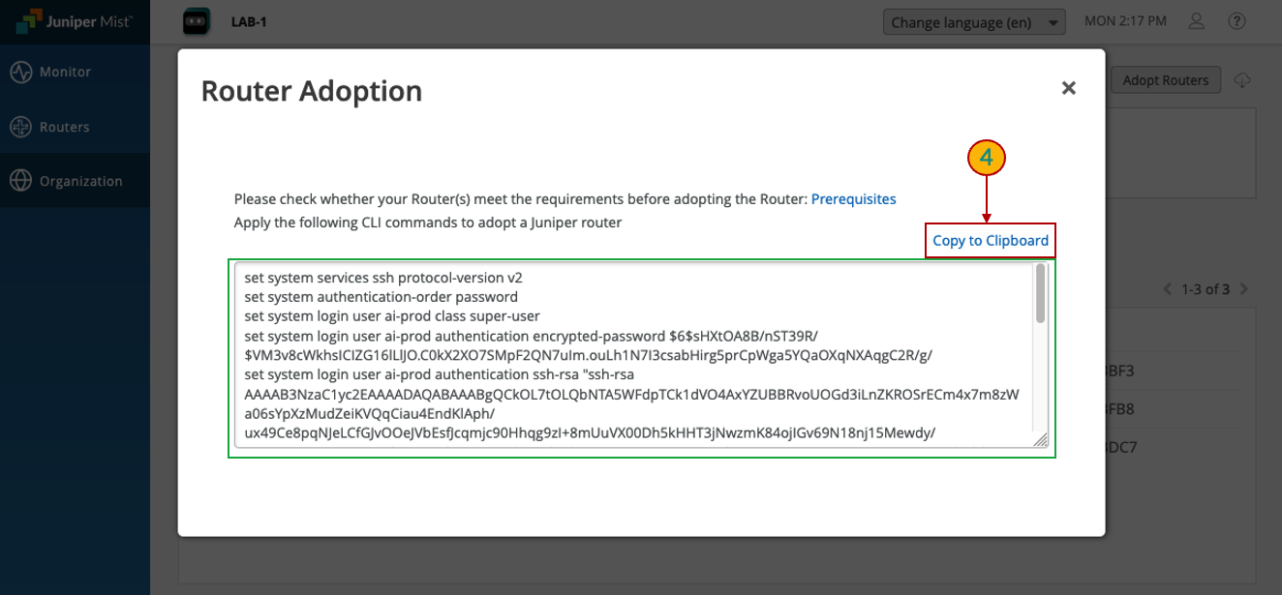Open the Prerequisites link
This screenshot has height=595, width=1282.
[x=853, y=199]
